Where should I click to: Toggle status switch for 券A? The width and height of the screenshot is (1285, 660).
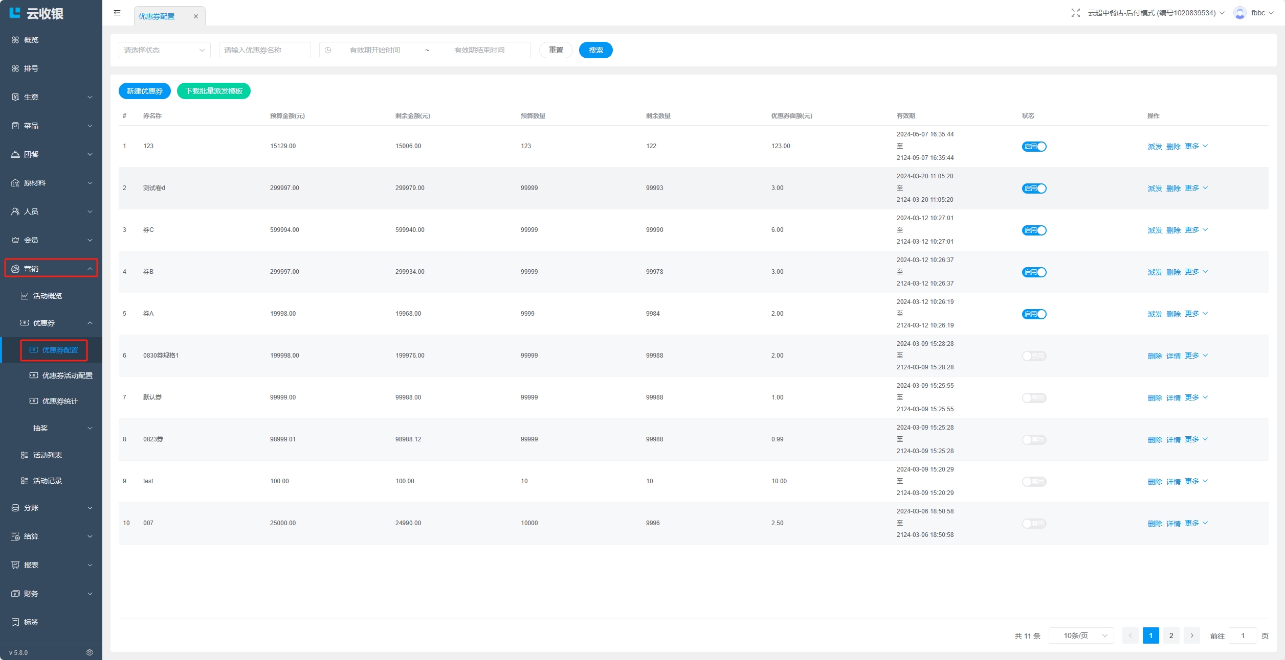(x=1034, y=314)
